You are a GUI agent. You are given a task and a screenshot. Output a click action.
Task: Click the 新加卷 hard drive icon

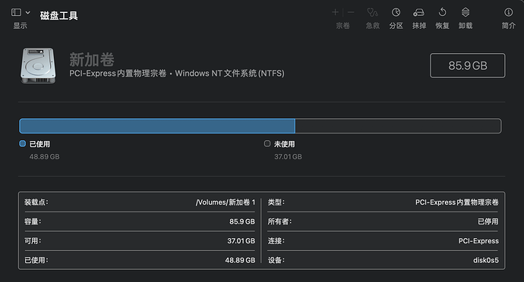tap(38, 65)
